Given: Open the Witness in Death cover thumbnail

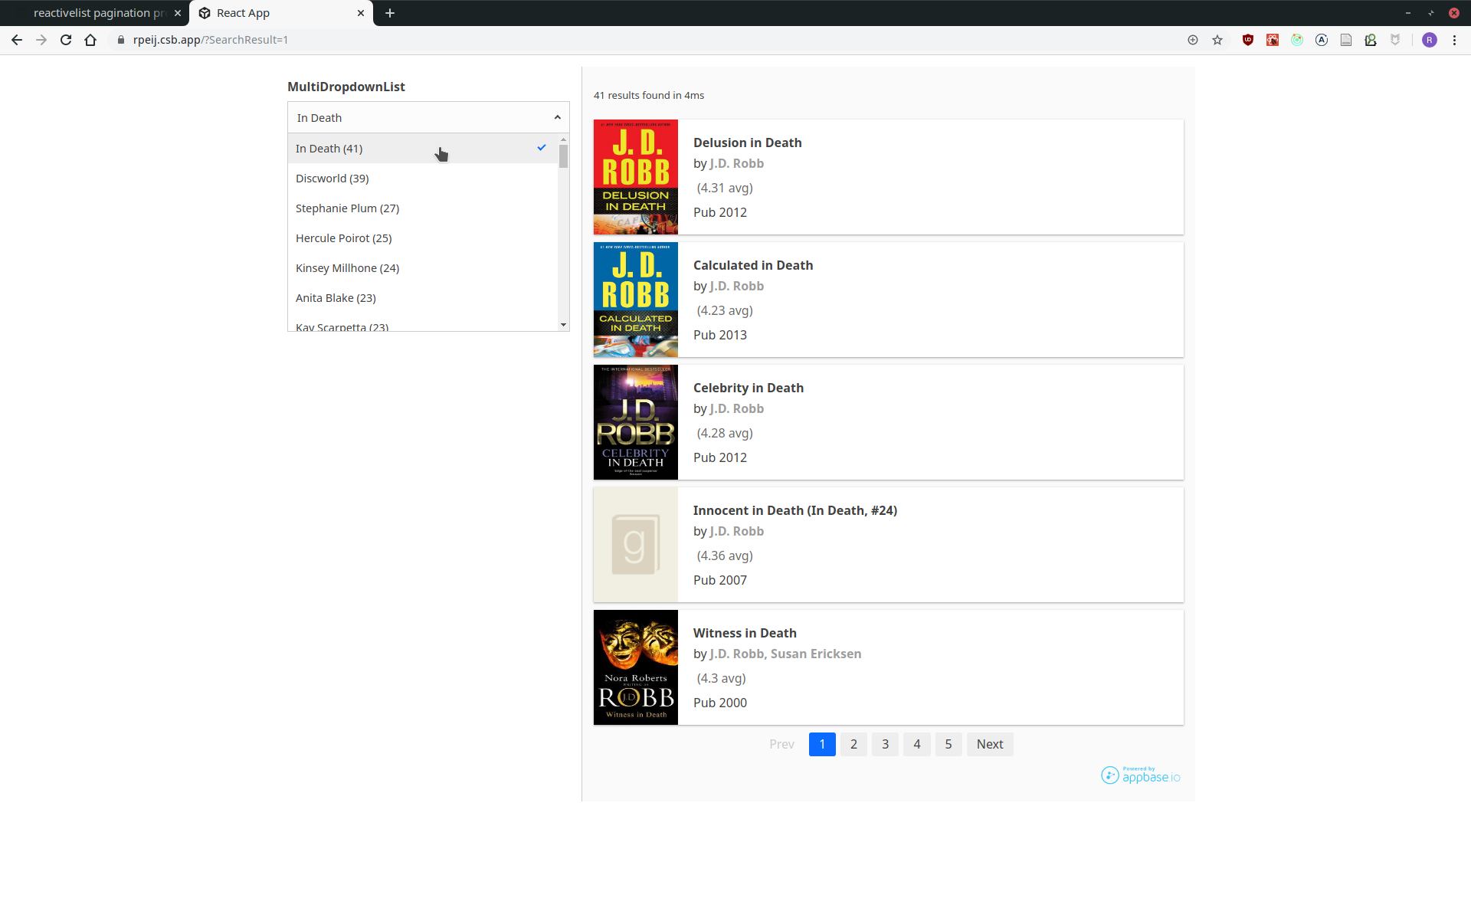Looking at the screenshot, I should (x=636, y=667).
